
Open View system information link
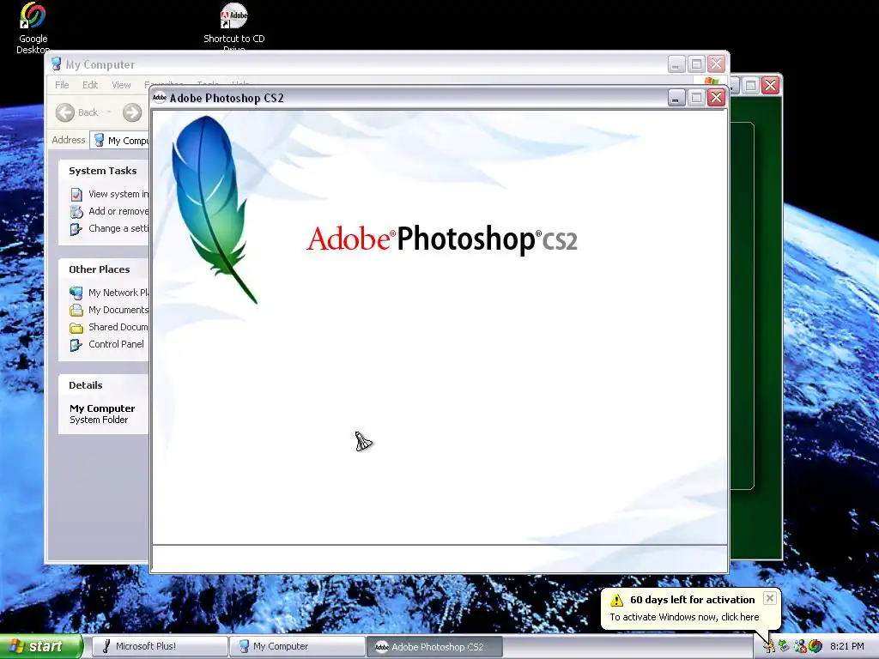pyautogui.click(x=118, y=194)
